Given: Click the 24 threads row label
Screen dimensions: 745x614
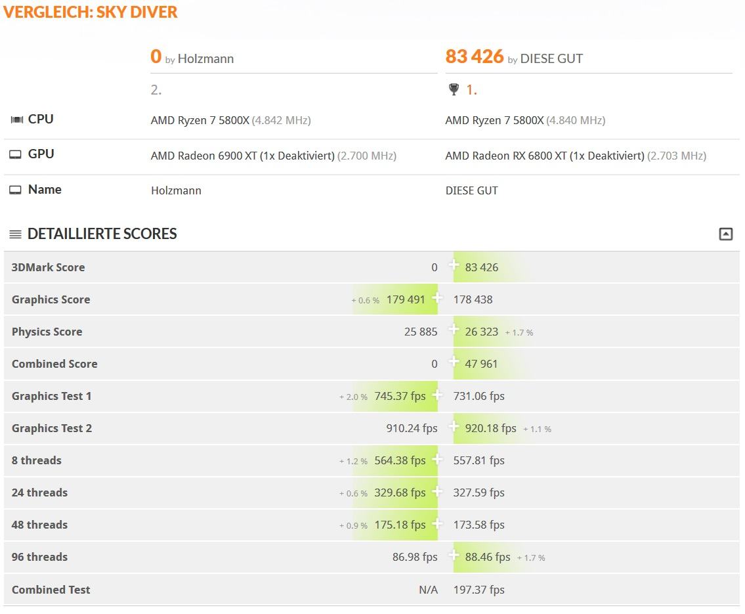Looking at the screenshot, I should tap(39, 493).
